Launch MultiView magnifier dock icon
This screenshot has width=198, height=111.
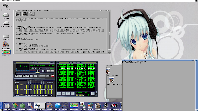(30, 105)
